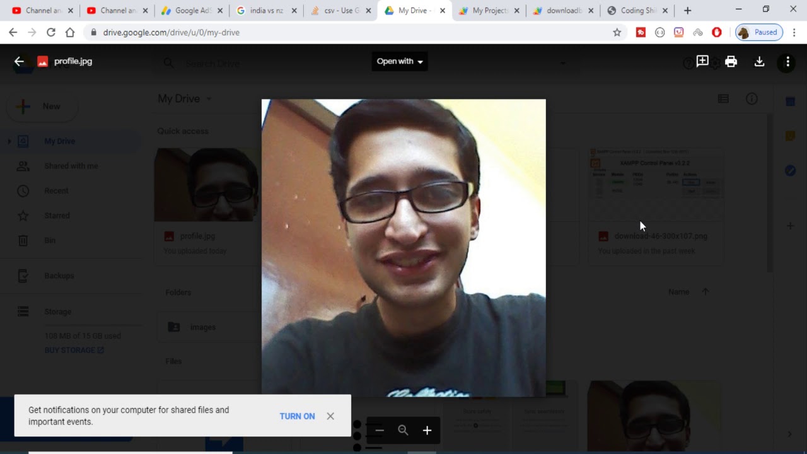Viewport: 807px width, 454px height.
Task: Expand the Open with dropdown
Action: point(400,61)
